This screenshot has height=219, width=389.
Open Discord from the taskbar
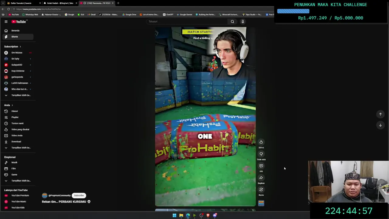(x=215, y=215)
